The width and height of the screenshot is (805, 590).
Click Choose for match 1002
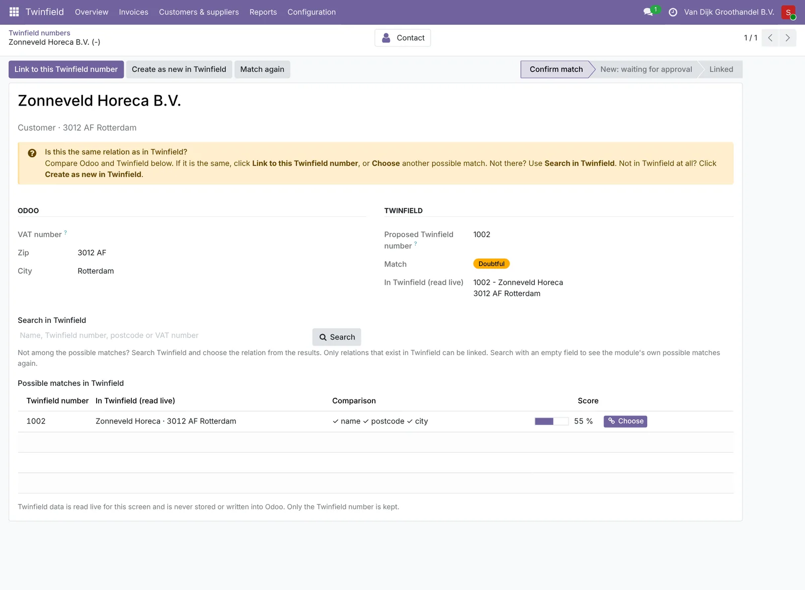coord(625,421)
